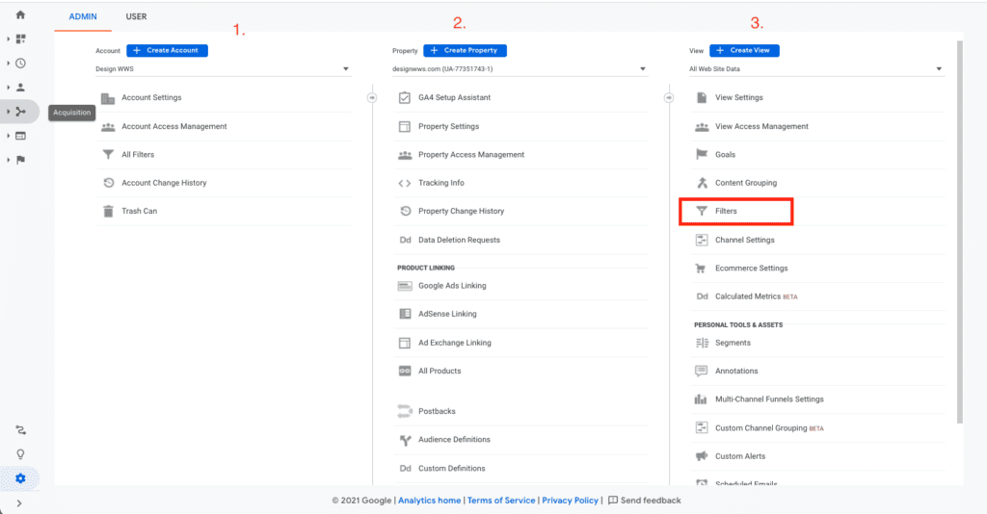Click the Ecommerce Settings cart icon
This screenshot has width=987, height=514.
[x=701, y=269]
